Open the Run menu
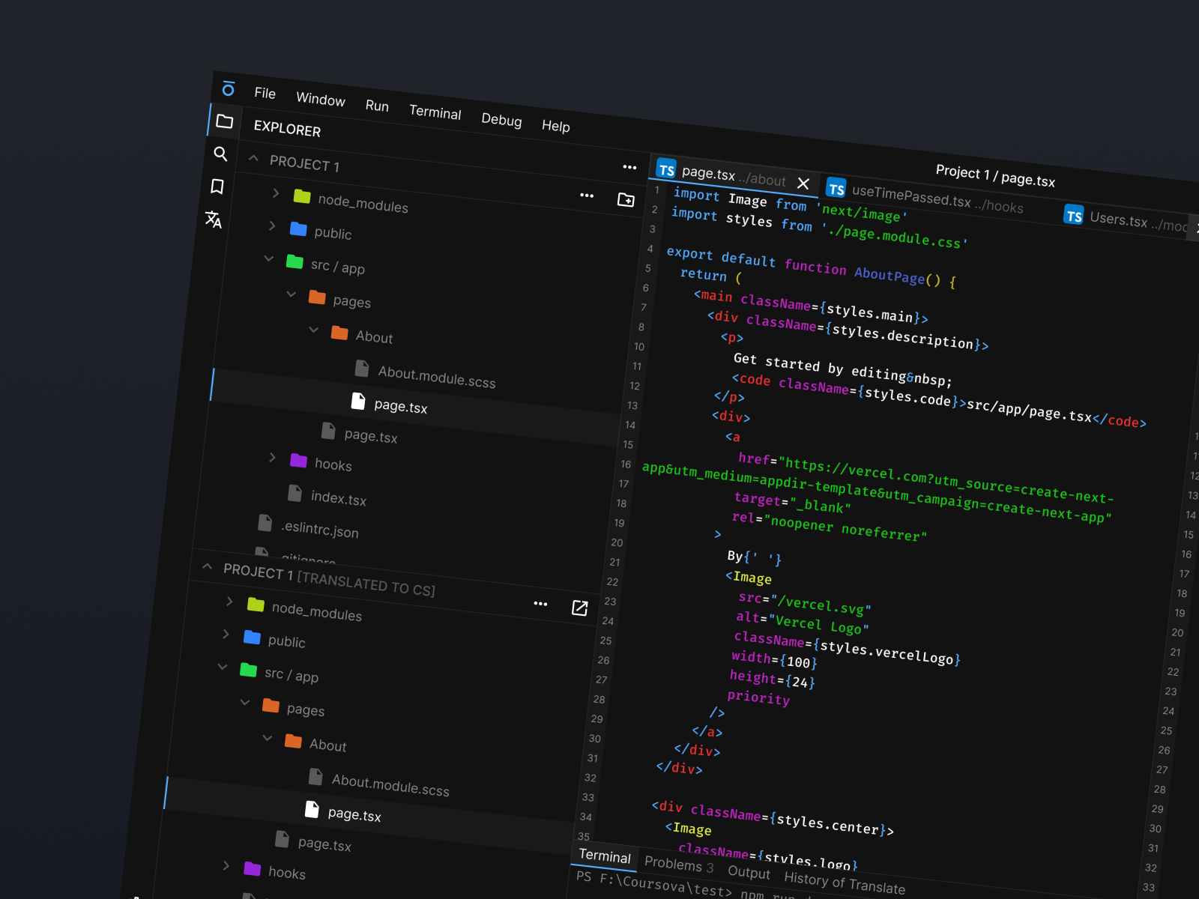The image size is (1199, 899). coord(377,106)
